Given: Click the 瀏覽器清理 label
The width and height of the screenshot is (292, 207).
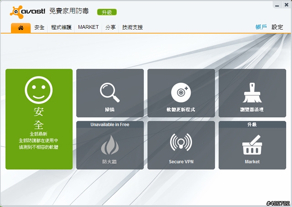Looking at the screenshot, I should pos(252,109).
